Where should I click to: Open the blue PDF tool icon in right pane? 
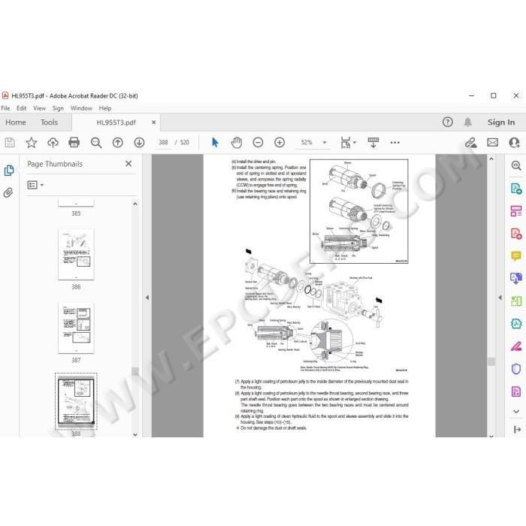tap(516, 323)
